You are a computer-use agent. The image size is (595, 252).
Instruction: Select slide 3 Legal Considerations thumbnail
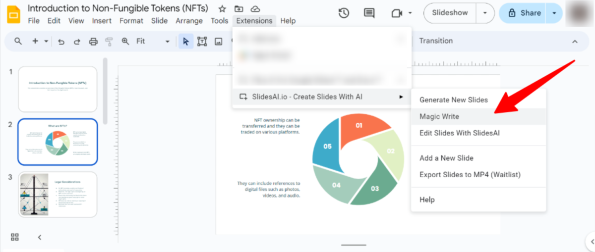click(58, 194)
